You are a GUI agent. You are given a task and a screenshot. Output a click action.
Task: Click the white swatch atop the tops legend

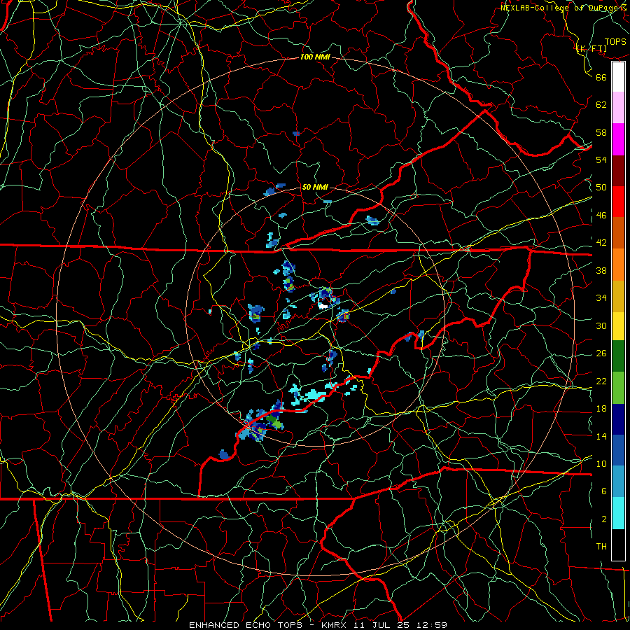pos(618,77)
